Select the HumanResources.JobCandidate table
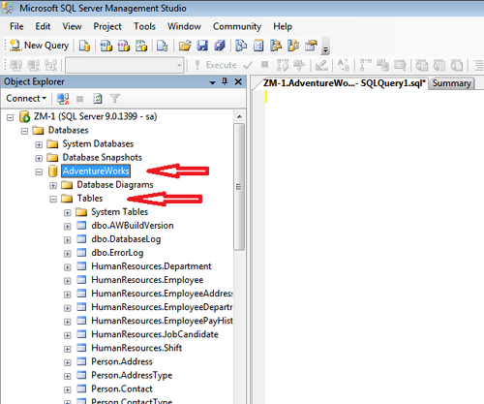Screen dimensions: 484x404 (155, 334)
